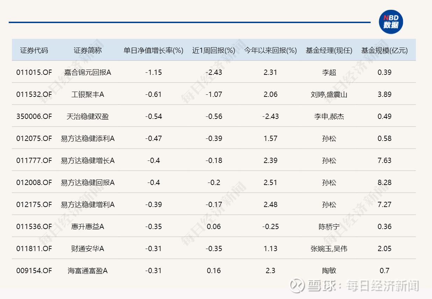Click fund name 易方达稳健回报A
The width and height of the screenshot is (432, 299).
pyautogui.click(x=88, y=183)
